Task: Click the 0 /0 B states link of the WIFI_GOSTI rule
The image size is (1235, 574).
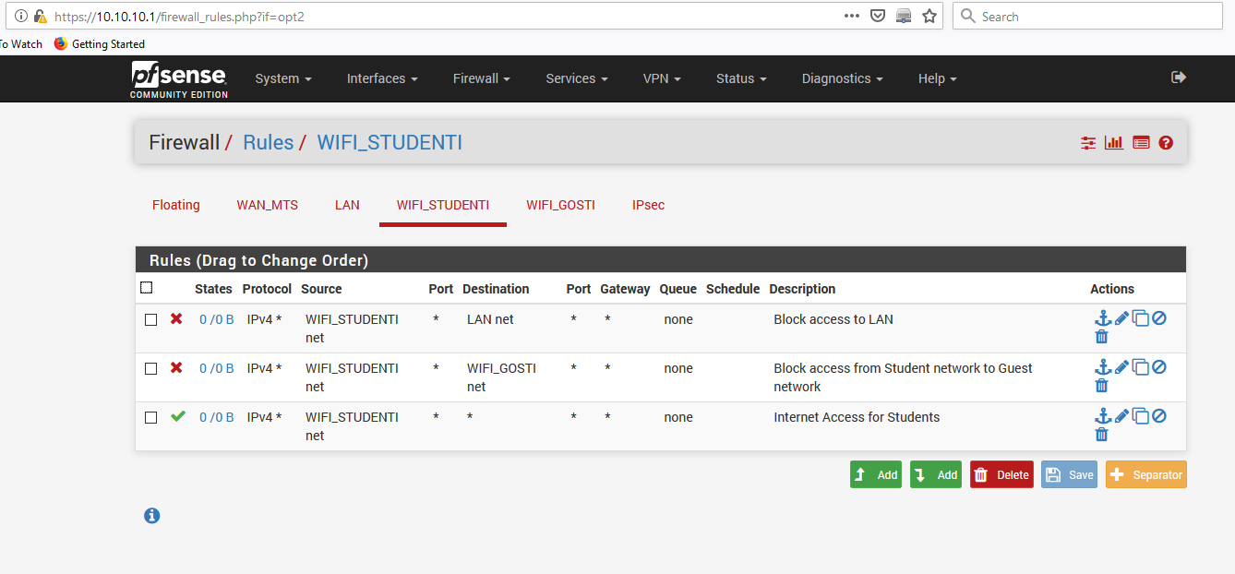Action: coord(217,368)
